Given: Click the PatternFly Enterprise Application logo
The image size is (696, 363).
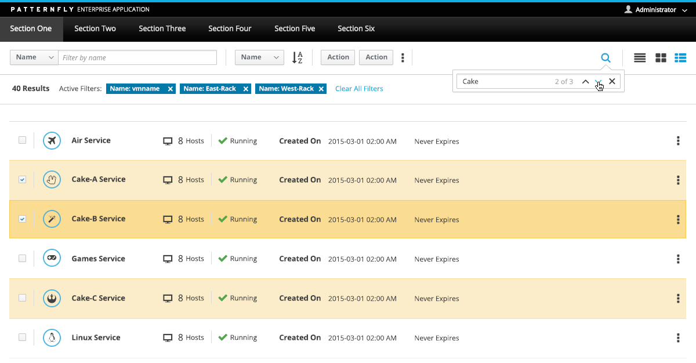Looking at the screenshot, I should tap(80, 10).
